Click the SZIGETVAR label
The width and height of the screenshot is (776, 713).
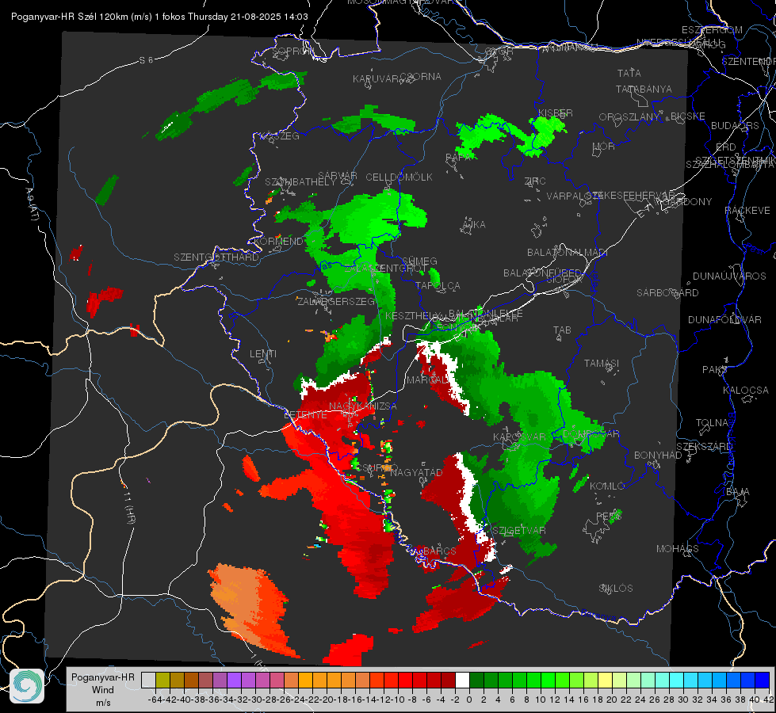point(518,531)
